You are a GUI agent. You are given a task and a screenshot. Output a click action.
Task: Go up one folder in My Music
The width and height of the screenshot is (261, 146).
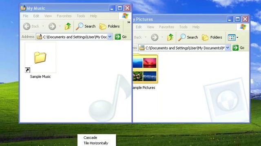[68, 26]
